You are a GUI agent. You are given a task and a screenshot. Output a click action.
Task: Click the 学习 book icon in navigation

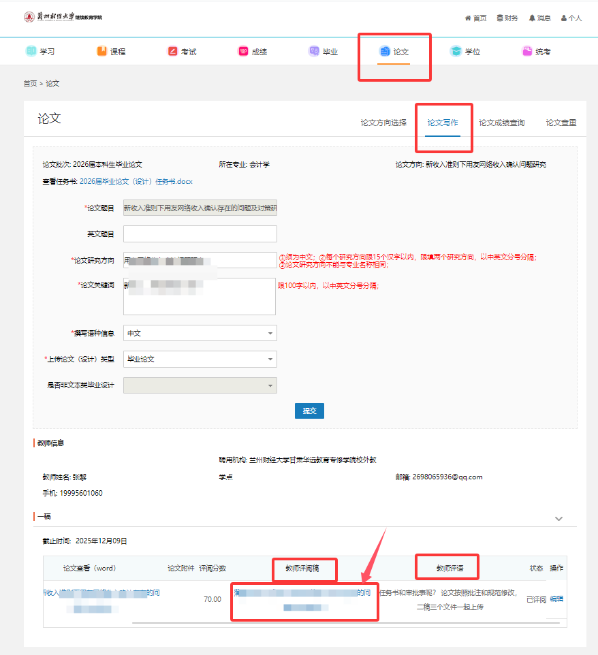pos(31,51)
